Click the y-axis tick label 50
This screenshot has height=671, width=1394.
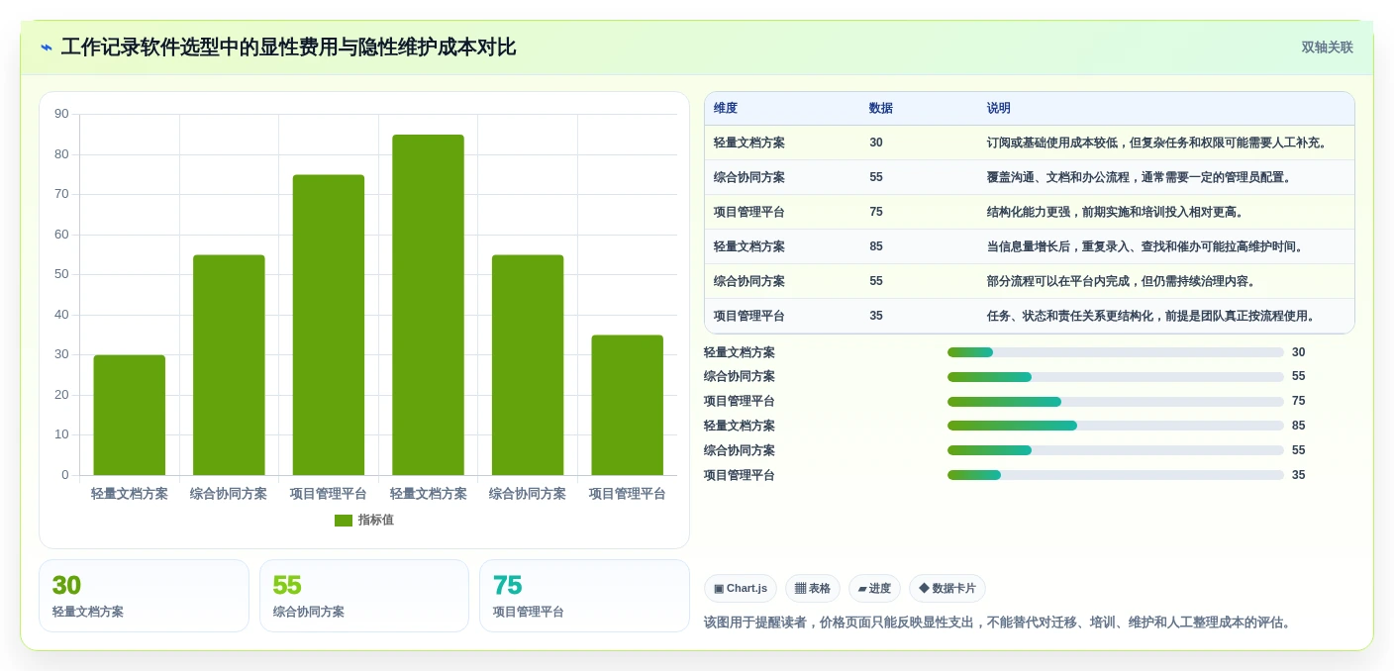point(61,274)
